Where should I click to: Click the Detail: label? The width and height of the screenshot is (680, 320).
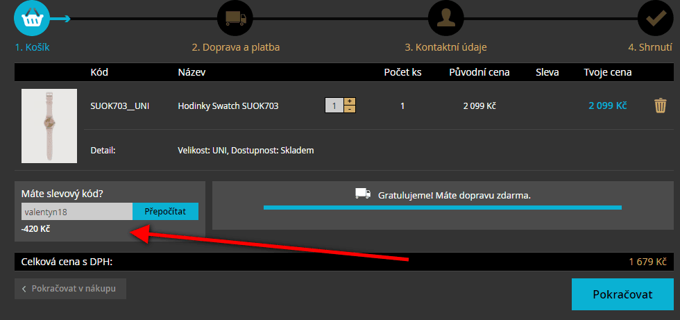(x=103, y=151)
